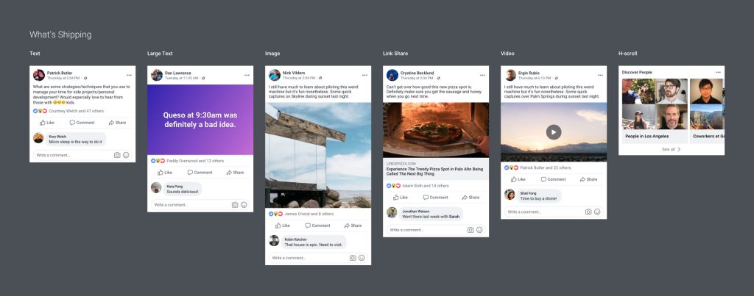Open the options menu on the Discover People card
The height and width of the screenshot is (296, 754).
pos(718,73)
